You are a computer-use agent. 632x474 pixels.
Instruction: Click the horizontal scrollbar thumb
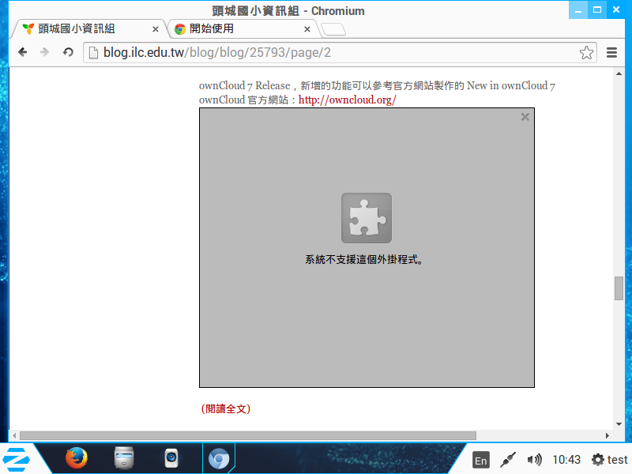tap(248, 436)
